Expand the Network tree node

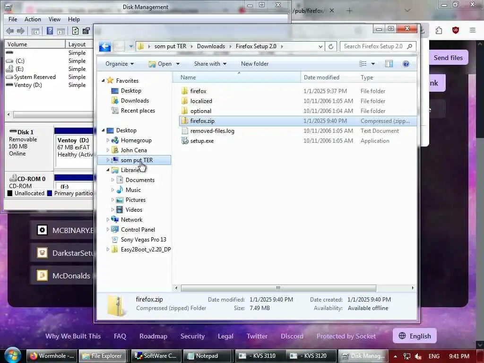108,220
